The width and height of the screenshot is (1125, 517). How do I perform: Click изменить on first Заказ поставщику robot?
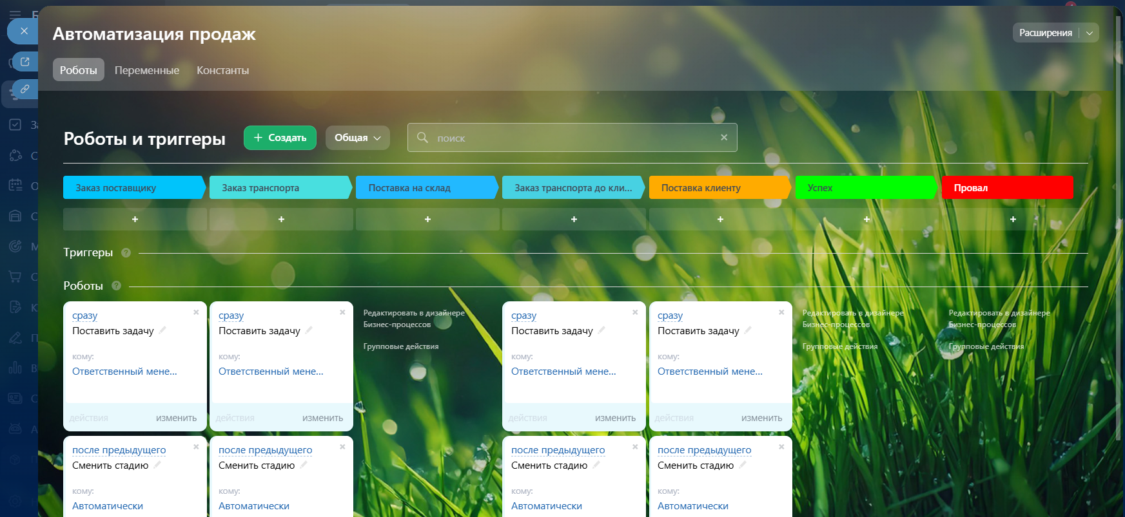[x=176, y=418]
